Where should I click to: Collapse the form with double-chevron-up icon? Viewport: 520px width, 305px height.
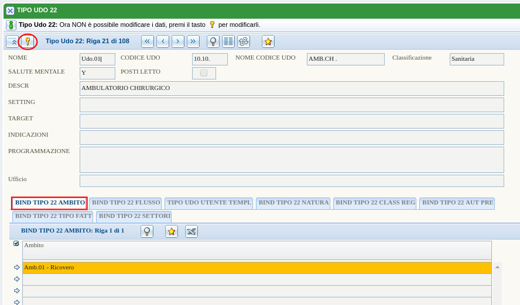pyautogui.click(x=13, y=41)
